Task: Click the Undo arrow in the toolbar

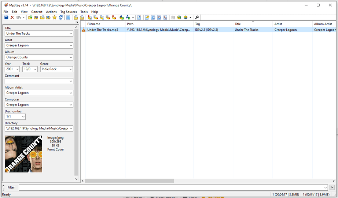Action: pyautogui.click(x=19, y=18)
